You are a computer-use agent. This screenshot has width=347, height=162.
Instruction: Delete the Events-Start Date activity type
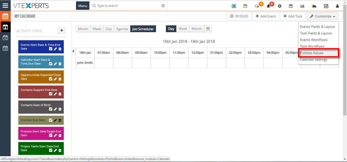click(x=60, y=49)
